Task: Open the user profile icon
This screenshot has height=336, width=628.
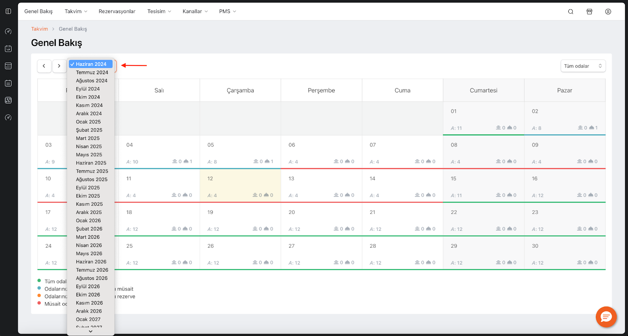Action: coord(608,12)
